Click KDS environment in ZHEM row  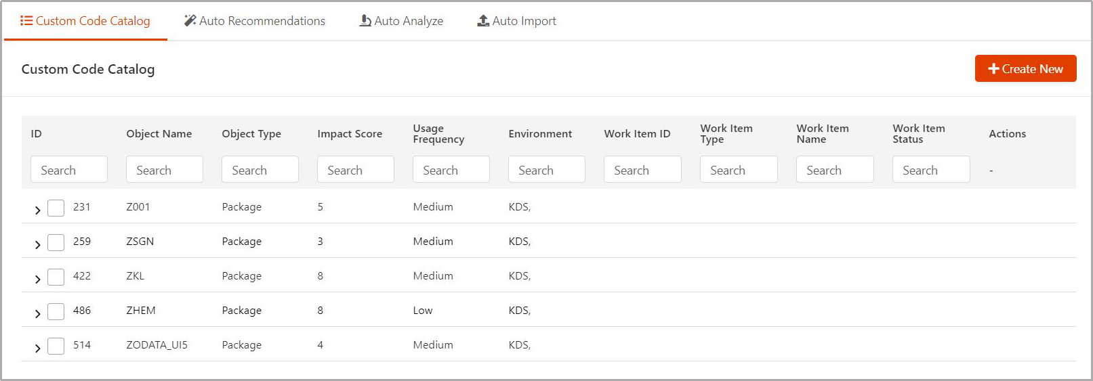tap(520, 311)
